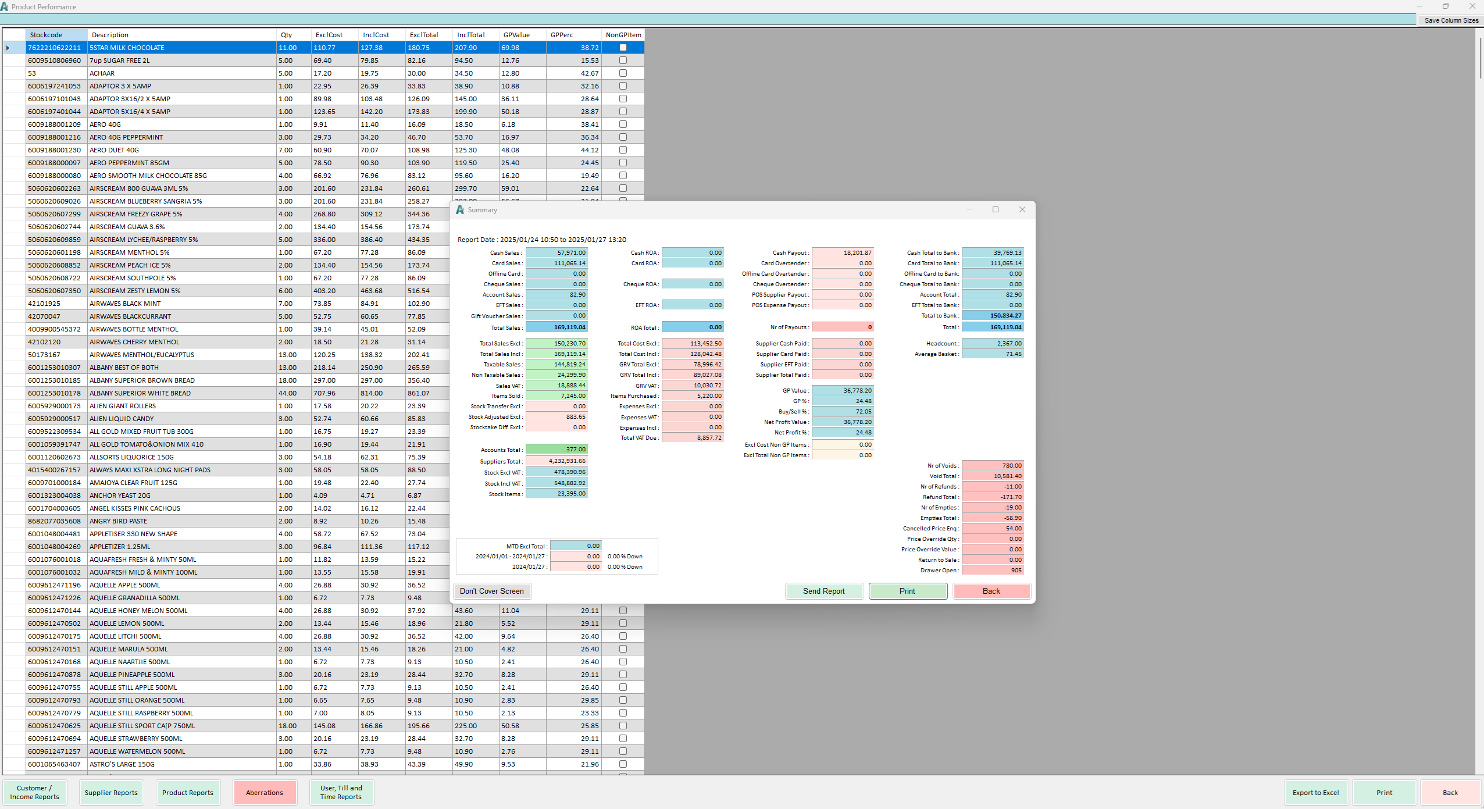Image resolution: width=1484 pixels, height=809 pixels.
Task: Click Don't Cover Screen button
Action: (492, 591)
